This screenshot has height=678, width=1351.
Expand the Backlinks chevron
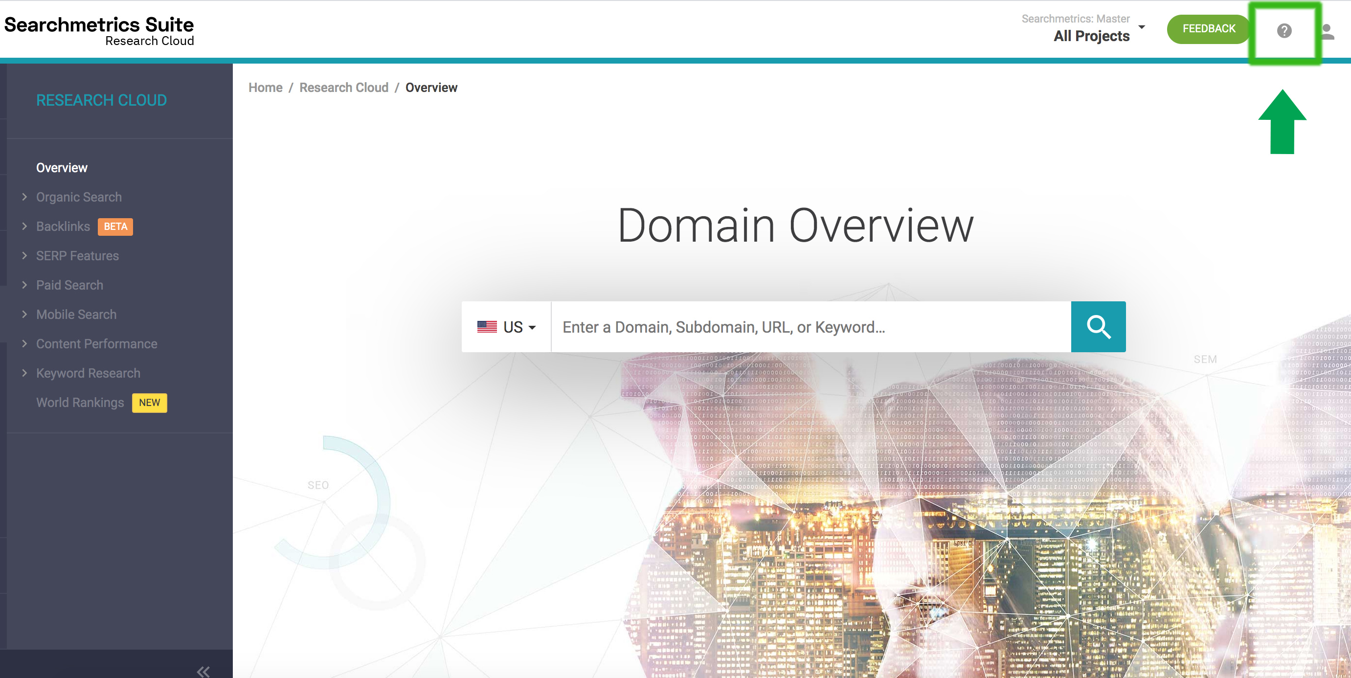click(x=24, y=226)
